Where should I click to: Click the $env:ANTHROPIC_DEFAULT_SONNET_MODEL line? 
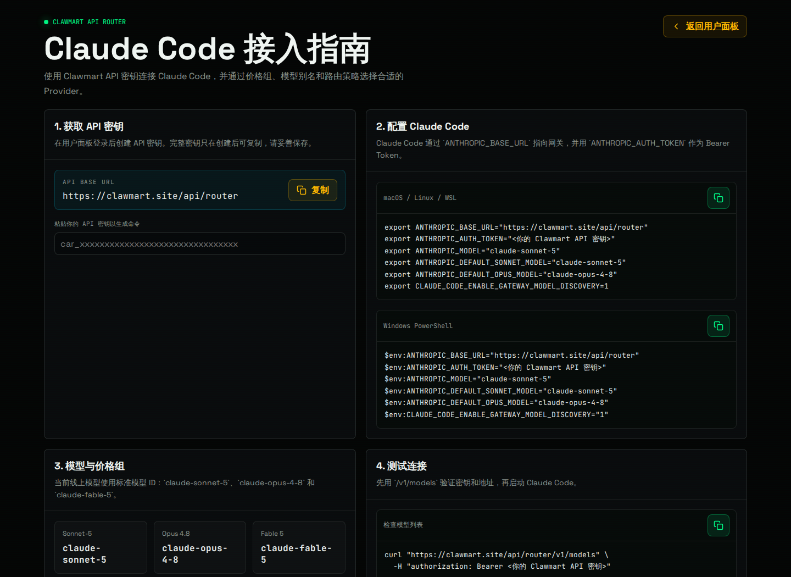(501, 391)
